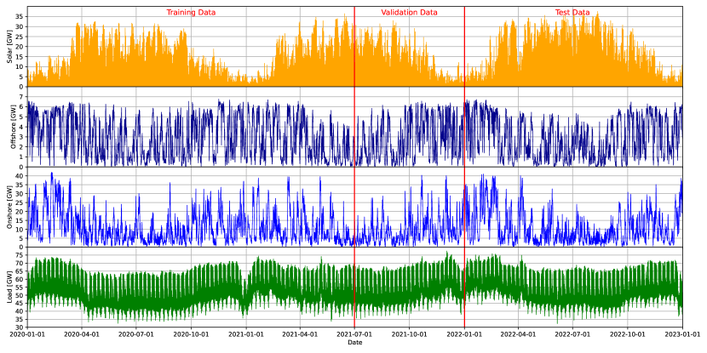Click the 7 tick on Offshore axis
707x353 pixels.
(x=22, y=97)
